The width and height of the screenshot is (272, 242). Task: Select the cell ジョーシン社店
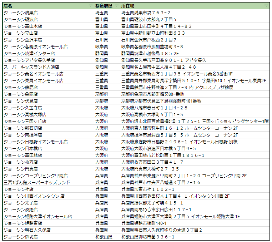49,189
